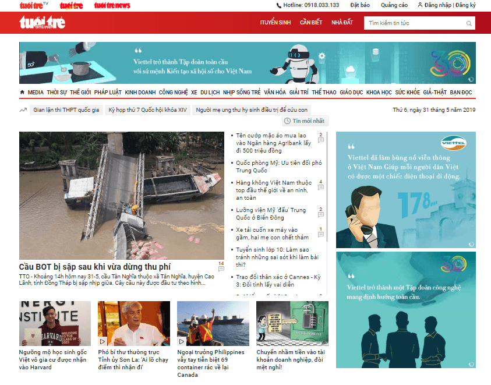Select VĂN HÓA in navigation
Viewport: 491px width, 385px height.
(275, 93)
